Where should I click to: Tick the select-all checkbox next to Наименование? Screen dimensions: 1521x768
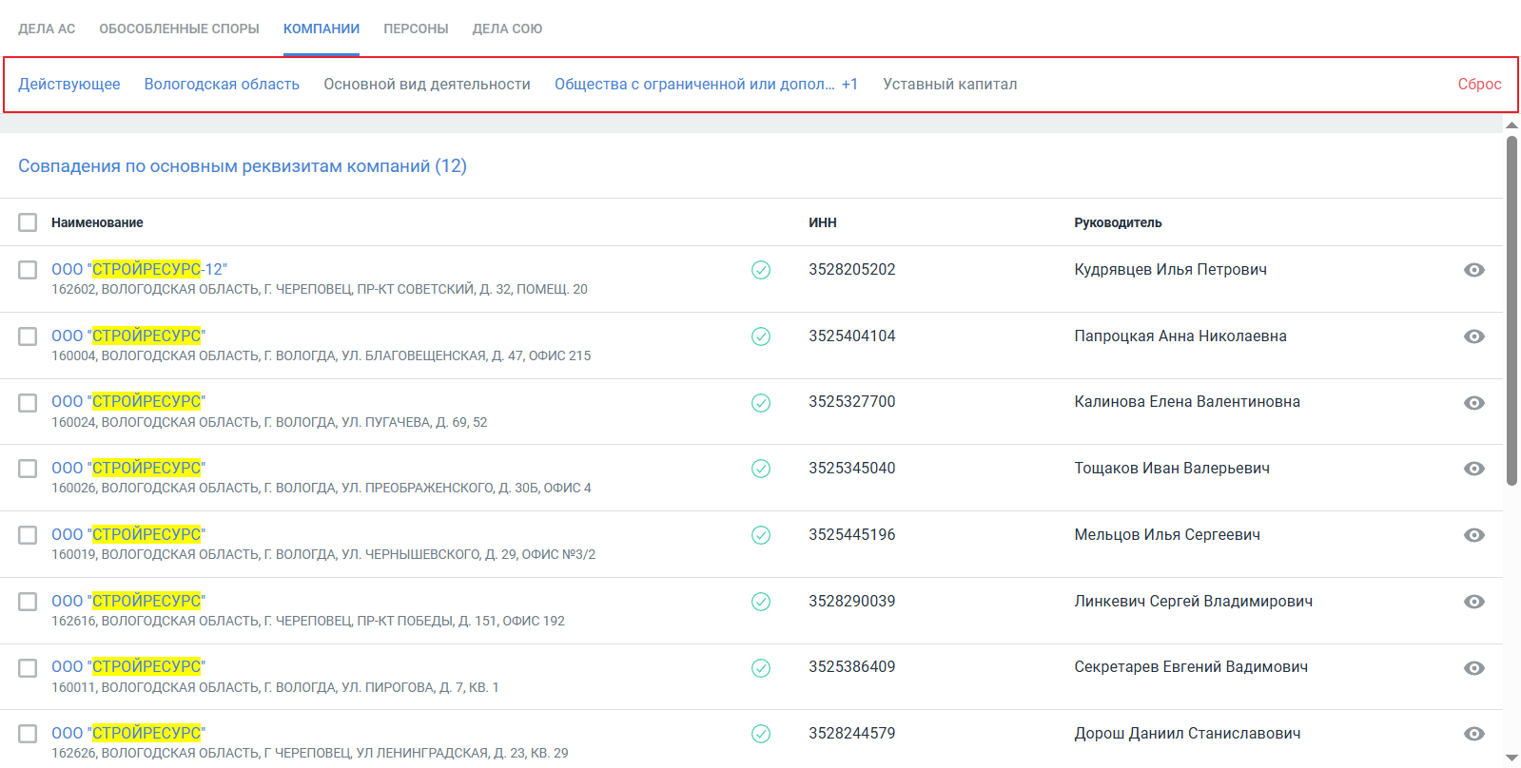point(28,222)
